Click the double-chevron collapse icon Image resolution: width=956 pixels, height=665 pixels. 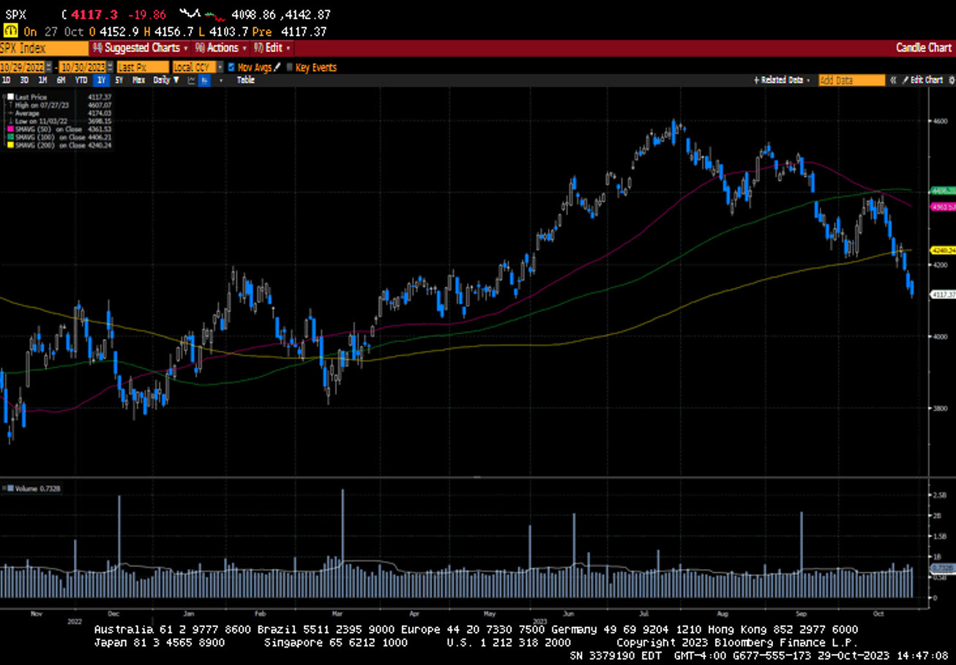click(x=893, y=80)
